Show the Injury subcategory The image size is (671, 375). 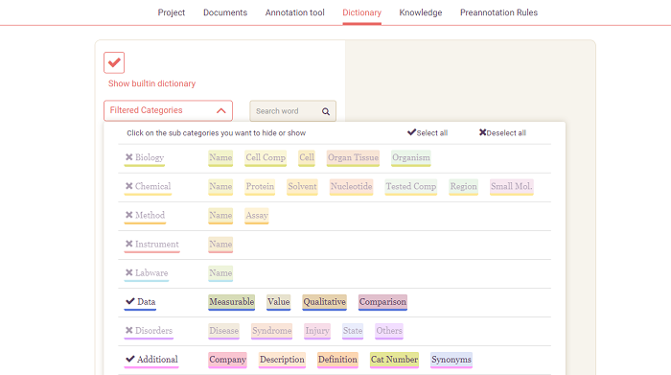coord(317,331)
